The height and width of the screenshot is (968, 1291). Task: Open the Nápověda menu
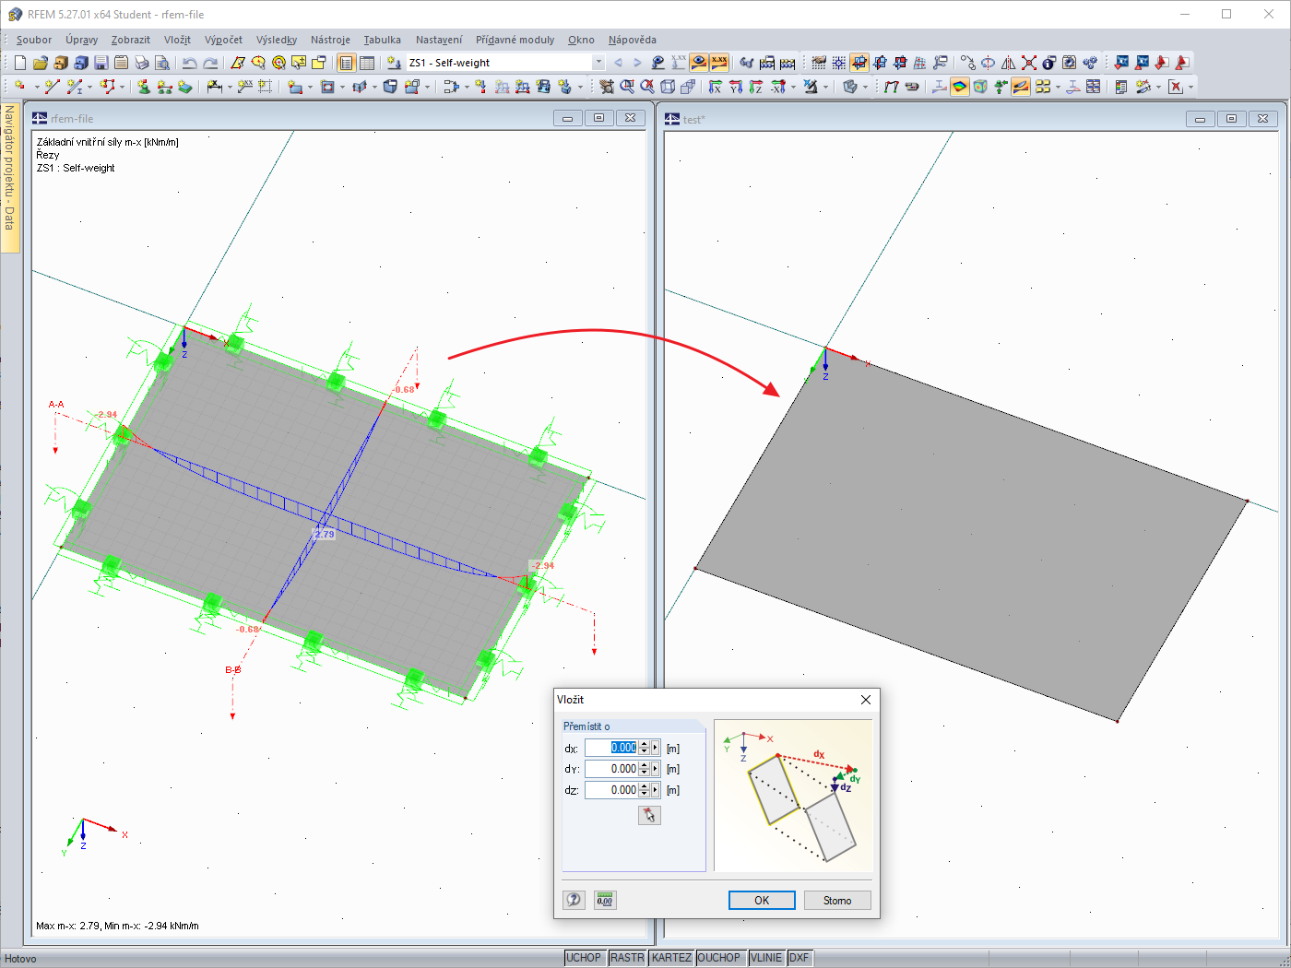(x=633, y=40)
